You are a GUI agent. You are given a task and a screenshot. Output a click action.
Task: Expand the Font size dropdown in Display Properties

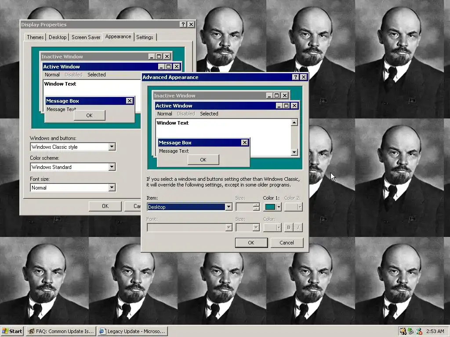[x=112, y=187]
